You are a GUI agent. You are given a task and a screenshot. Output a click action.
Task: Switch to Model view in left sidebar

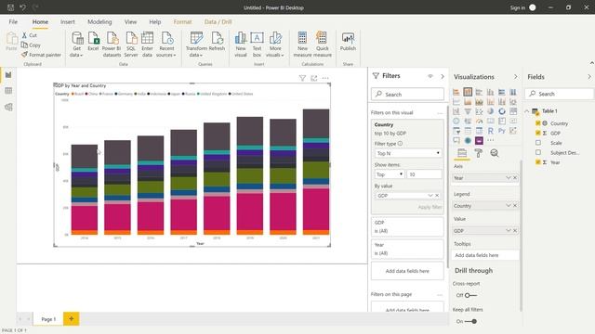pos(8,108)
